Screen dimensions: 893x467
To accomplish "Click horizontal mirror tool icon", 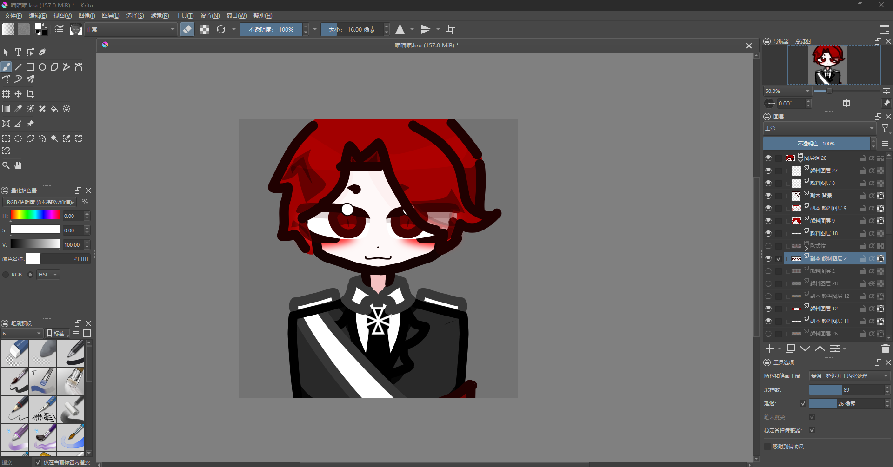I will (400, 29).
